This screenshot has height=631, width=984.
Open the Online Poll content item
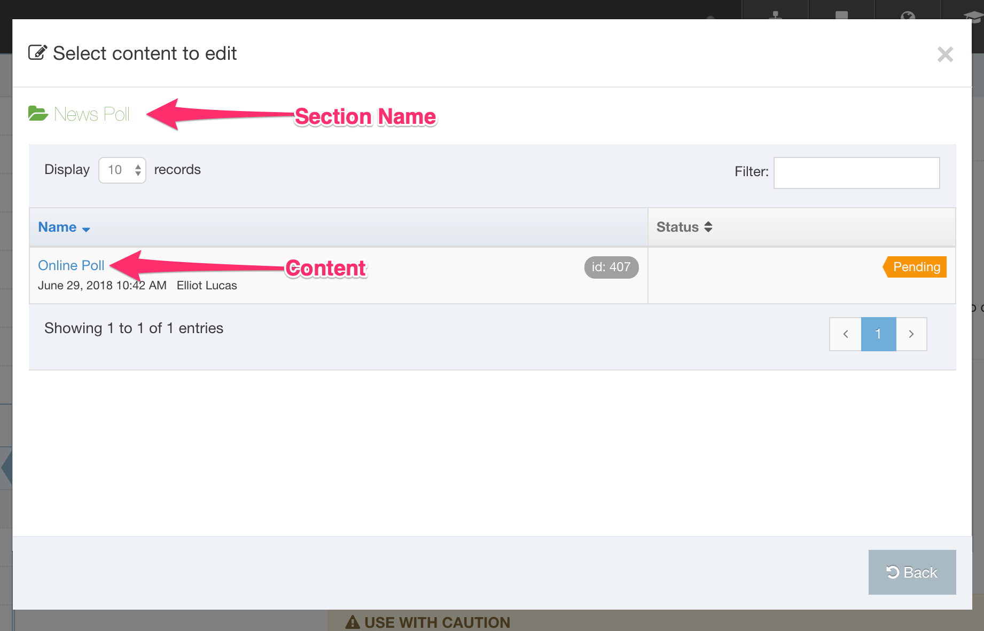pyautogui.click(x=71, y=265)
